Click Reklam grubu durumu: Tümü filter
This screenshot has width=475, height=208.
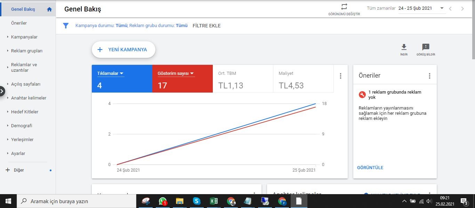[x=158, y=26]
